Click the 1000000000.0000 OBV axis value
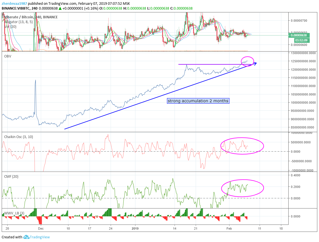Viewport: 319px width, 242px height. click(303, 103)
